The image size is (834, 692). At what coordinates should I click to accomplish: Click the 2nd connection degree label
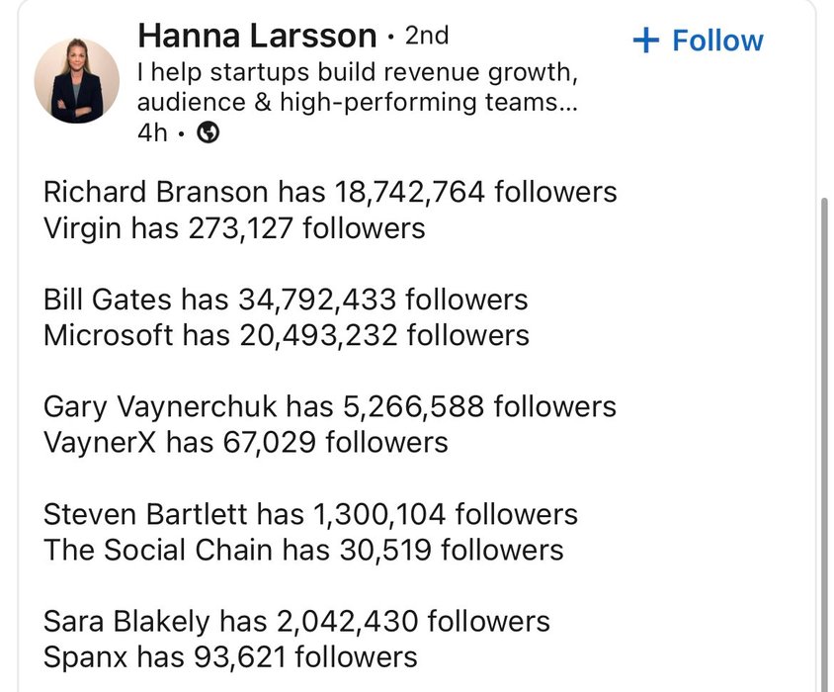427,37
